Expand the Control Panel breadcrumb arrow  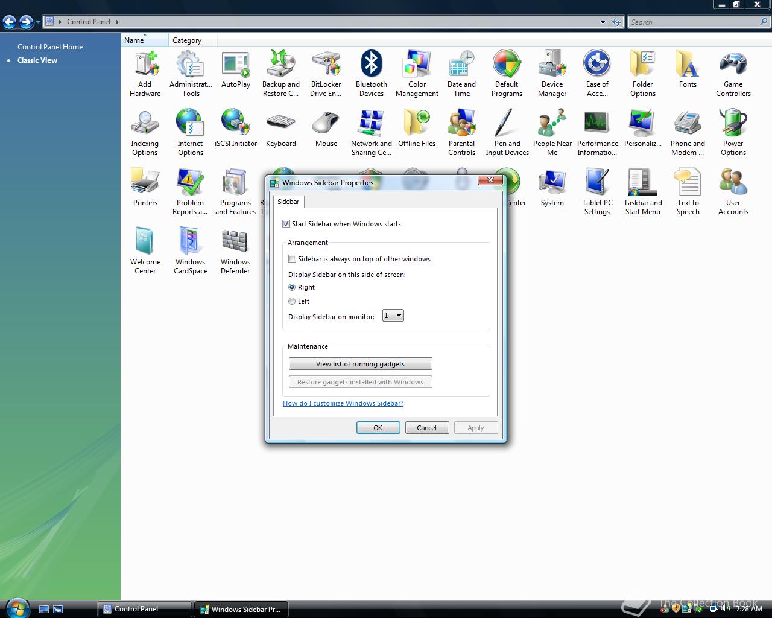pyautogui.click(x=117, y=22)
